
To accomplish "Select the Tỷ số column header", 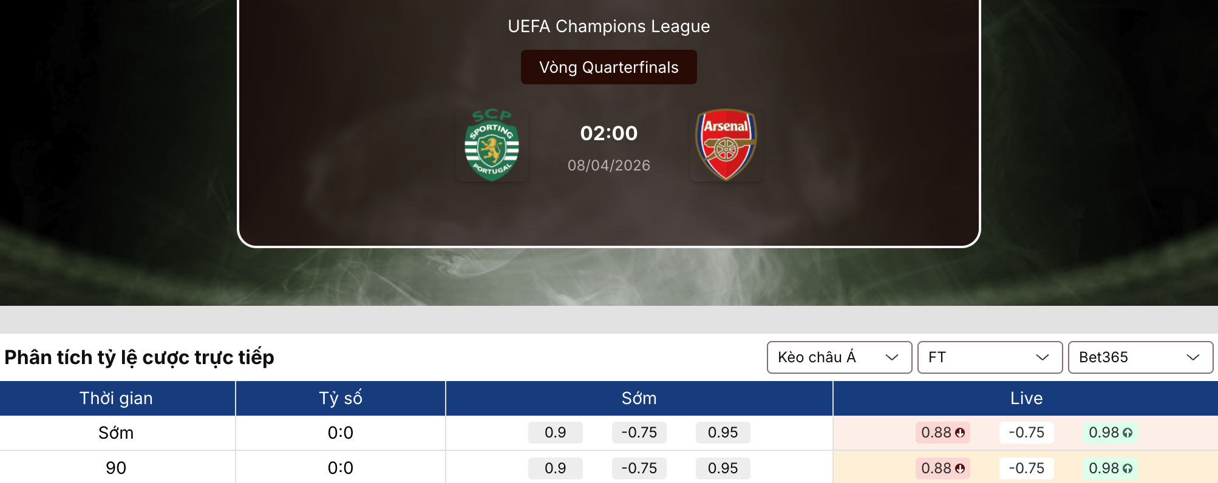I will [x=341, y=399].
